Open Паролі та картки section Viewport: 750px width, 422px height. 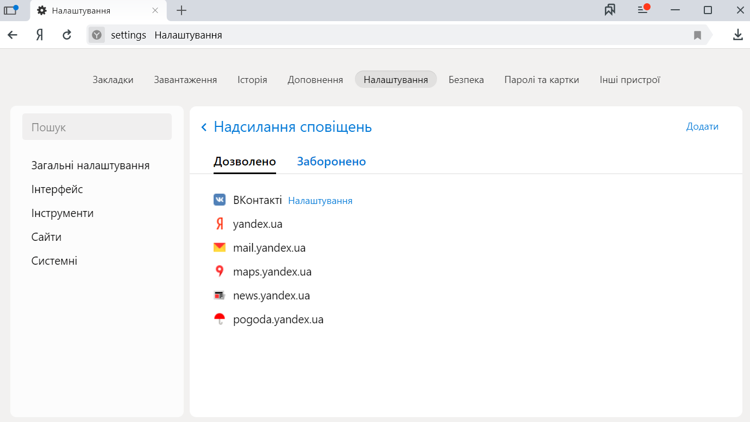542,80
